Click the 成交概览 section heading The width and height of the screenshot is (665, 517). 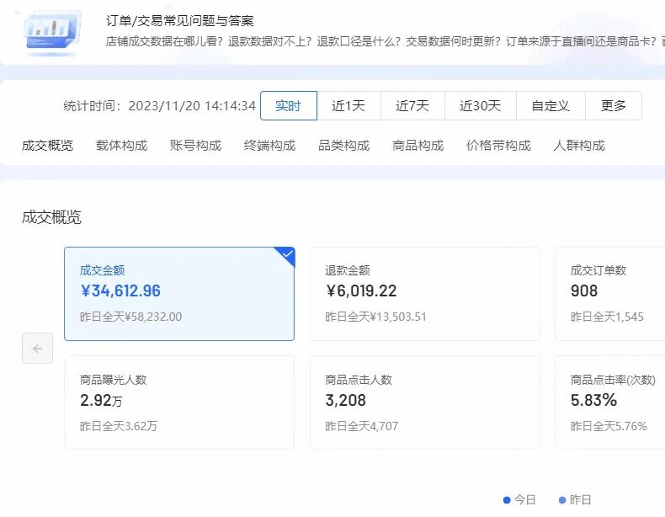click(x=51, y=217)
